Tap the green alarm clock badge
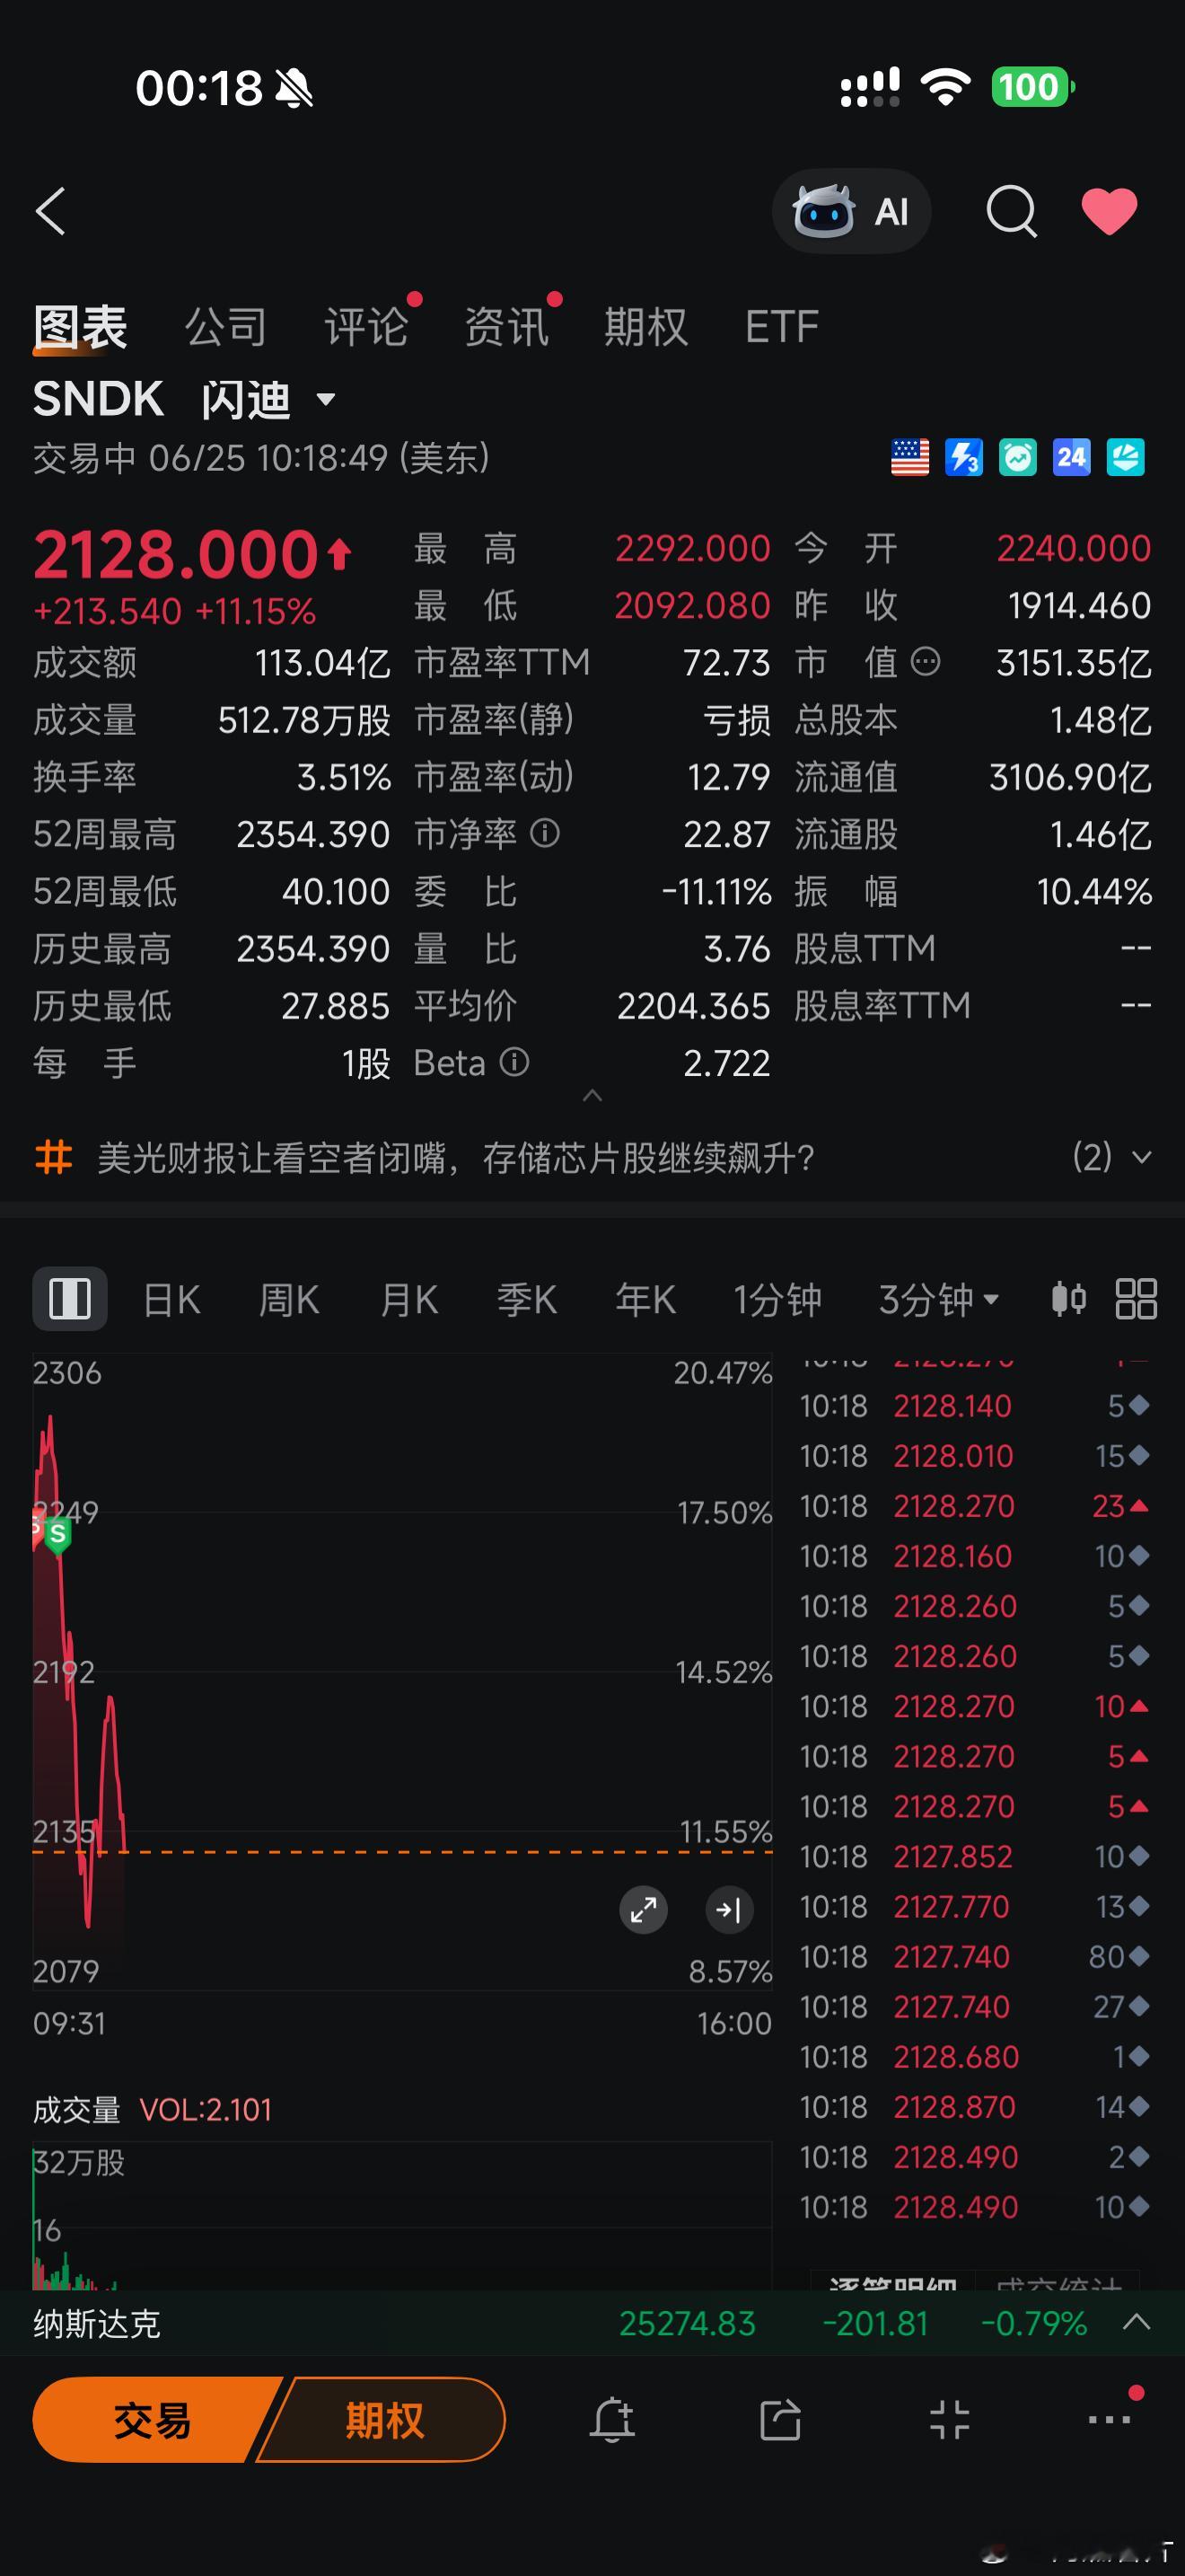This screenshot has width=1185, height=2576. [1018, 458]
